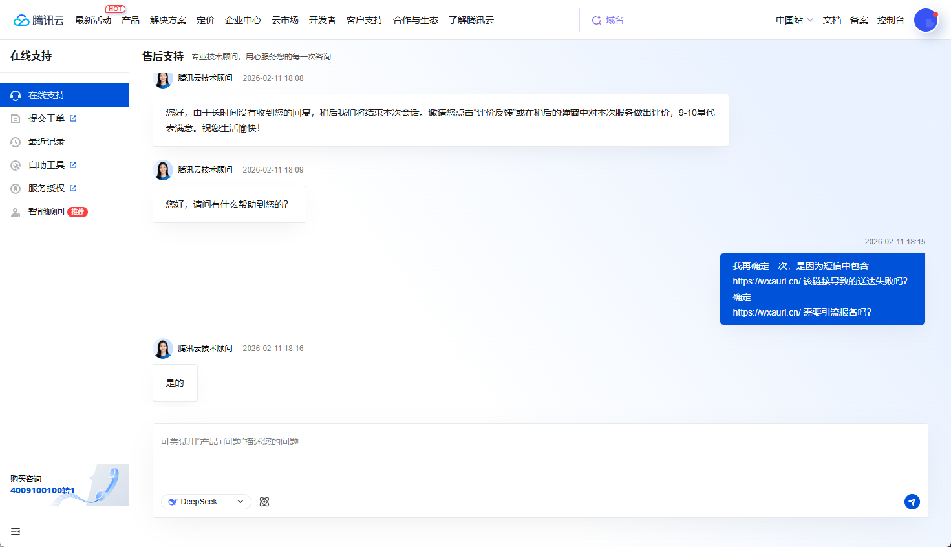Image resolution: width=951 pixels, height=547 pixels.
Task: Open external link icon beside 服务授权
Action: pyautogui.click(x=73, y=188)
